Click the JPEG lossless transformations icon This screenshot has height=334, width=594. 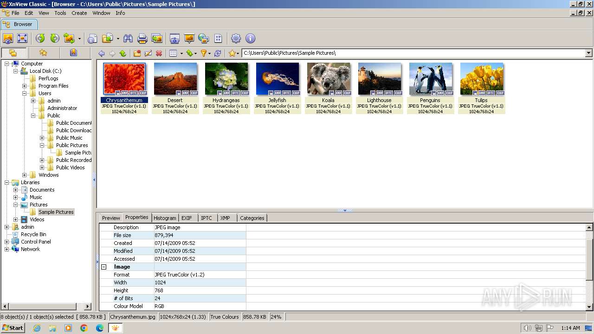click(x=69, y=39)
